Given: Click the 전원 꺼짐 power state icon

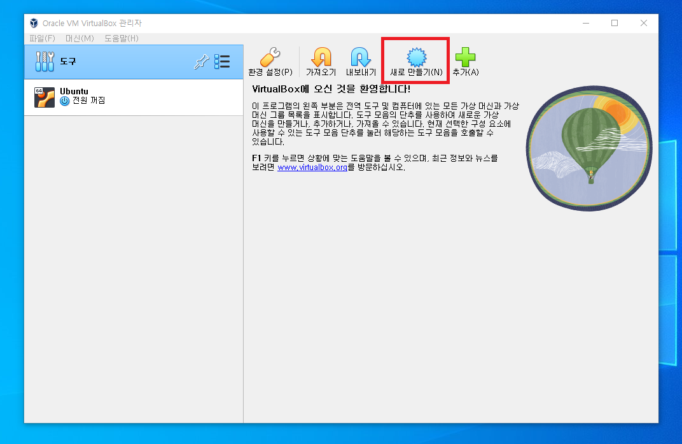Looking at the screenshot, I should (65, 101).
